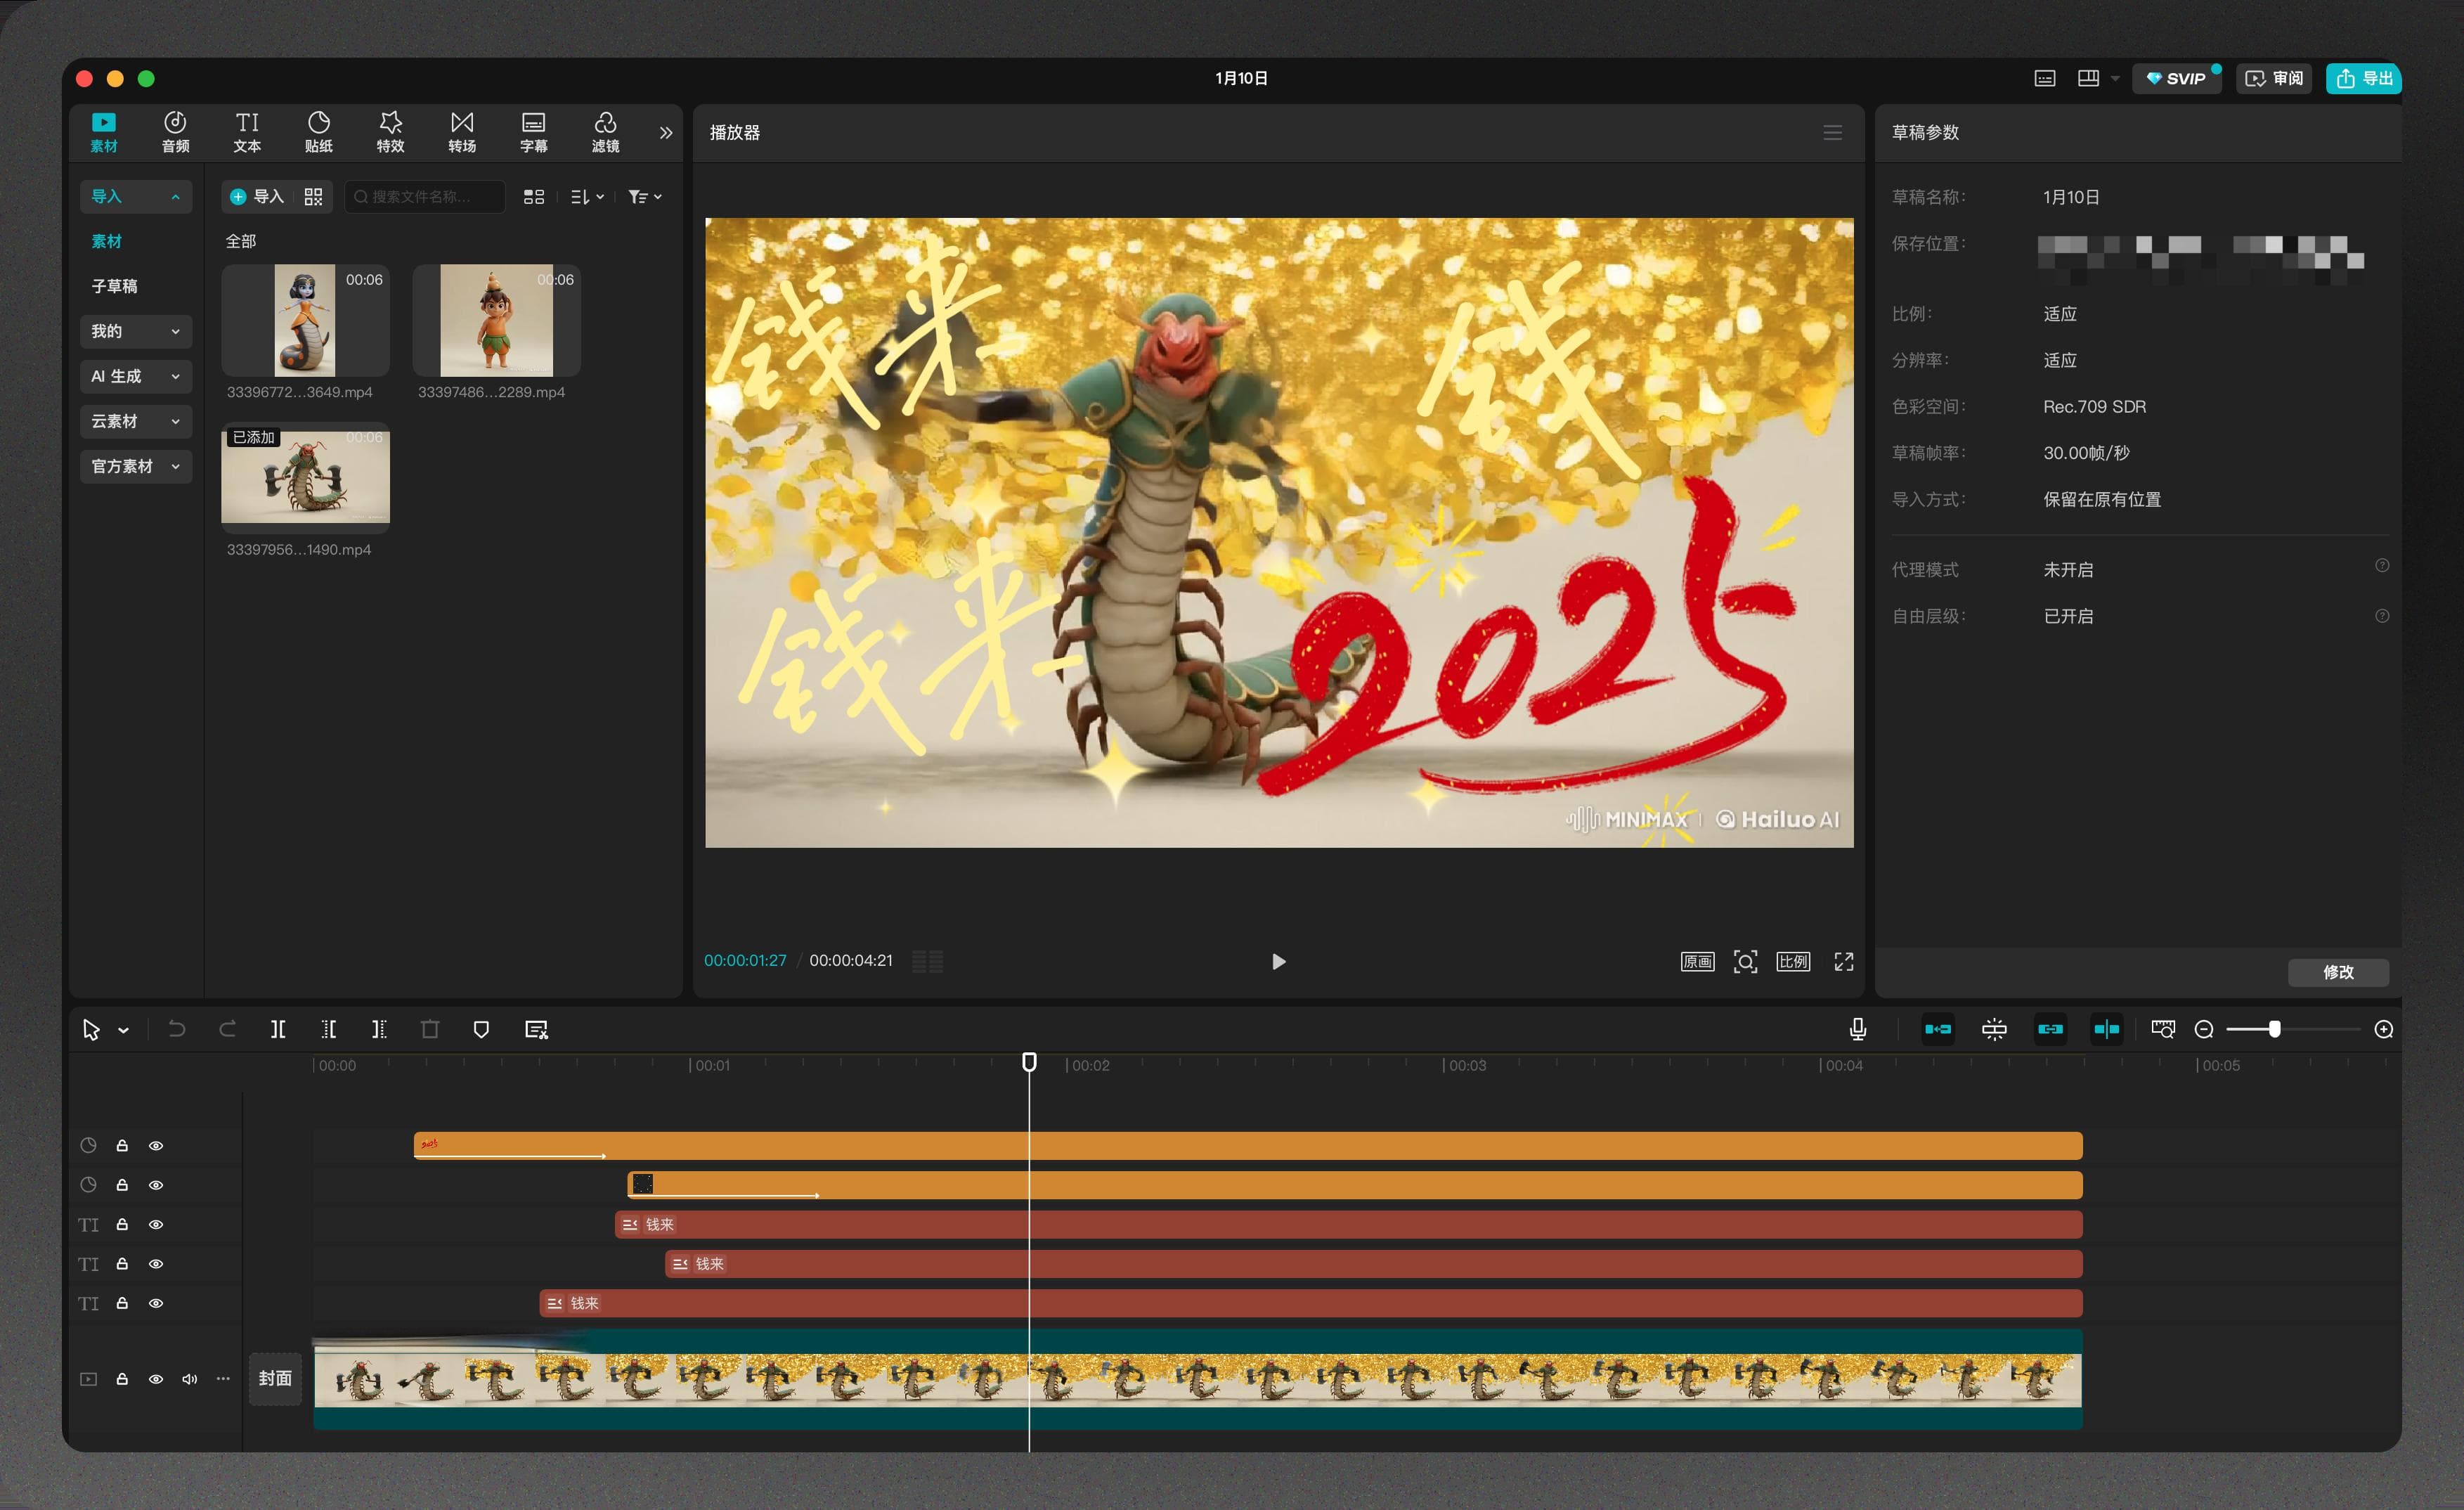
Task: Play the preview video
Action: (1278, 962)
